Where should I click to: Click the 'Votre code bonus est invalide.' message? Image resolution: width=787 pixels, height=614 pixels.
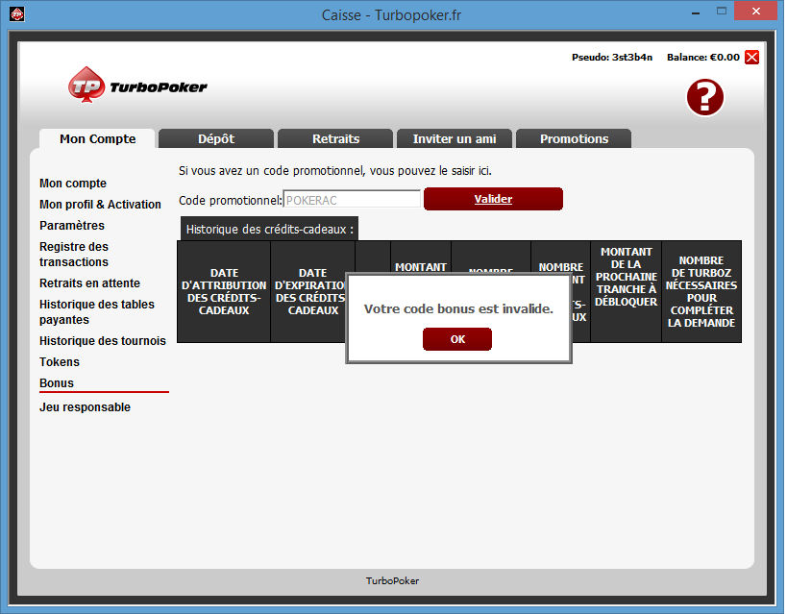click(x=458, y=308)
